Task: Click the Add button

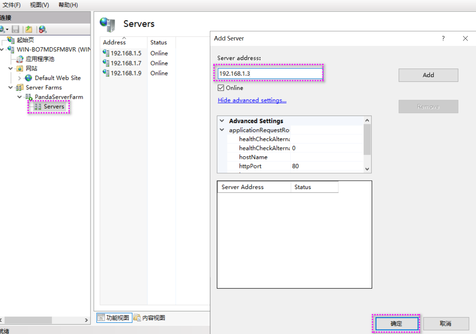Action: click(x=428, y=75)
